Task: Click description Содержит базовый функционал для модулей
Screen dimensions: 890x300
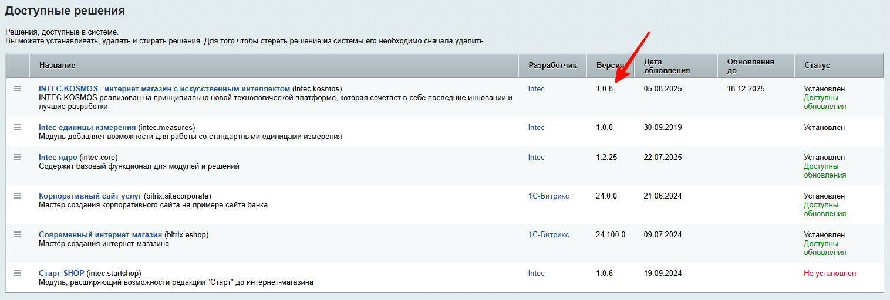Action: 139,166
